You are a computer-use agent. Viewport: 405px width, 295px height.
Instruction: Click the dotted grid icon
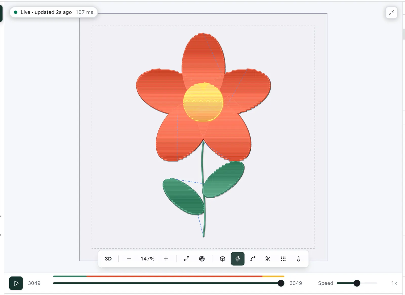click(283, 259)
